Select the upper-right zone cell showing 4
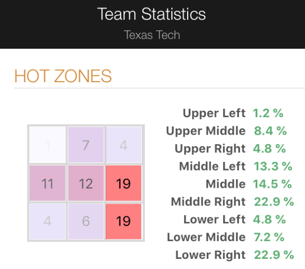 [124, 145]
